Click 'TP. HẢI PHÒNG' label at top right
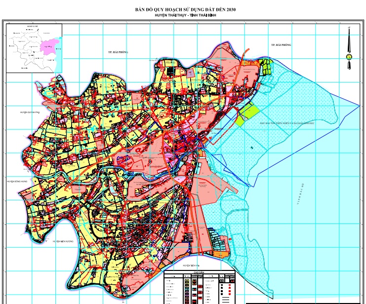 click(281, 45)
